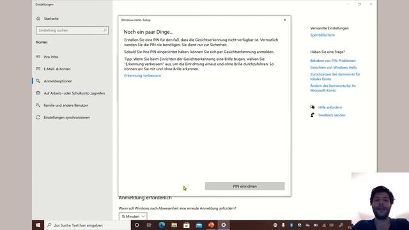Screen dimensions: 409x230
Task: Click the Feedback senden link
Action: point(332,115)
